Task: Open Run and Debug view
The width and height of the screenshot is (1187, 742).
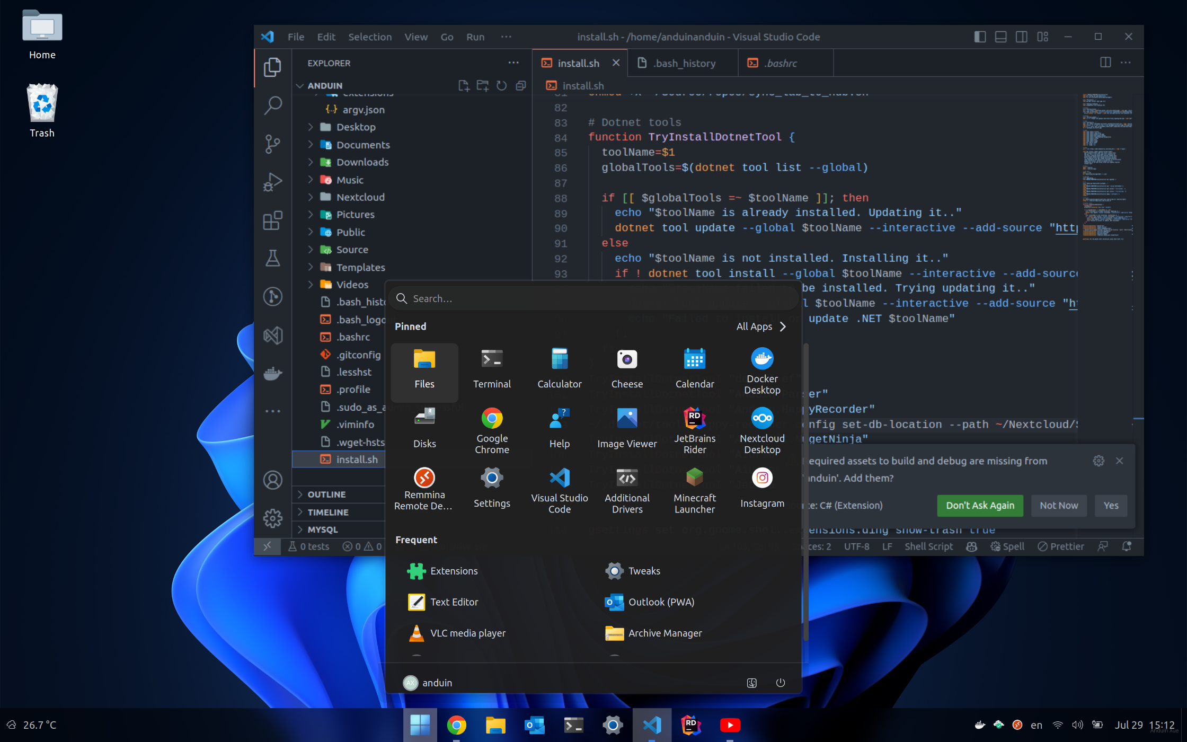Action: [x=272, y=182]
